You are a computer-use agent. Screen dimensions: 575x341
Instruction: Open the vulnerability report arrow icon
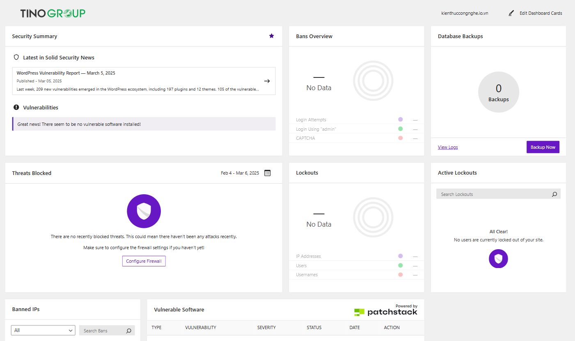(x=267, y=81)
